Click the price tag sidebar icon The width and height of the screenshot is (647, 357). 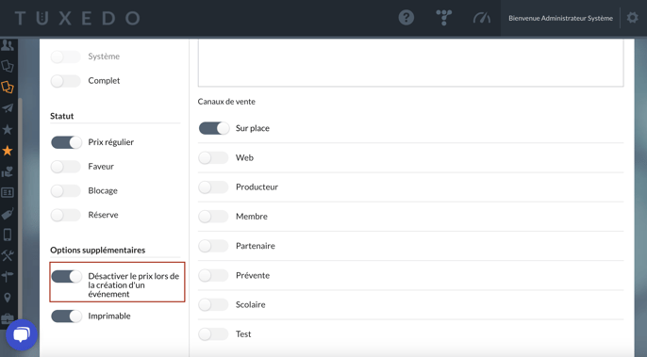coord(8,214)
